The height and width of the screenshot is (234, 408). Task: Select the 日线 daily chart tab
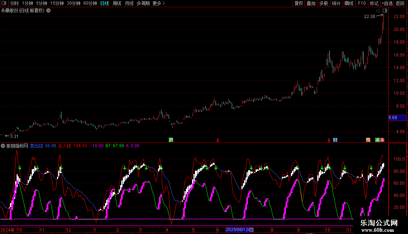pos(105,3)
